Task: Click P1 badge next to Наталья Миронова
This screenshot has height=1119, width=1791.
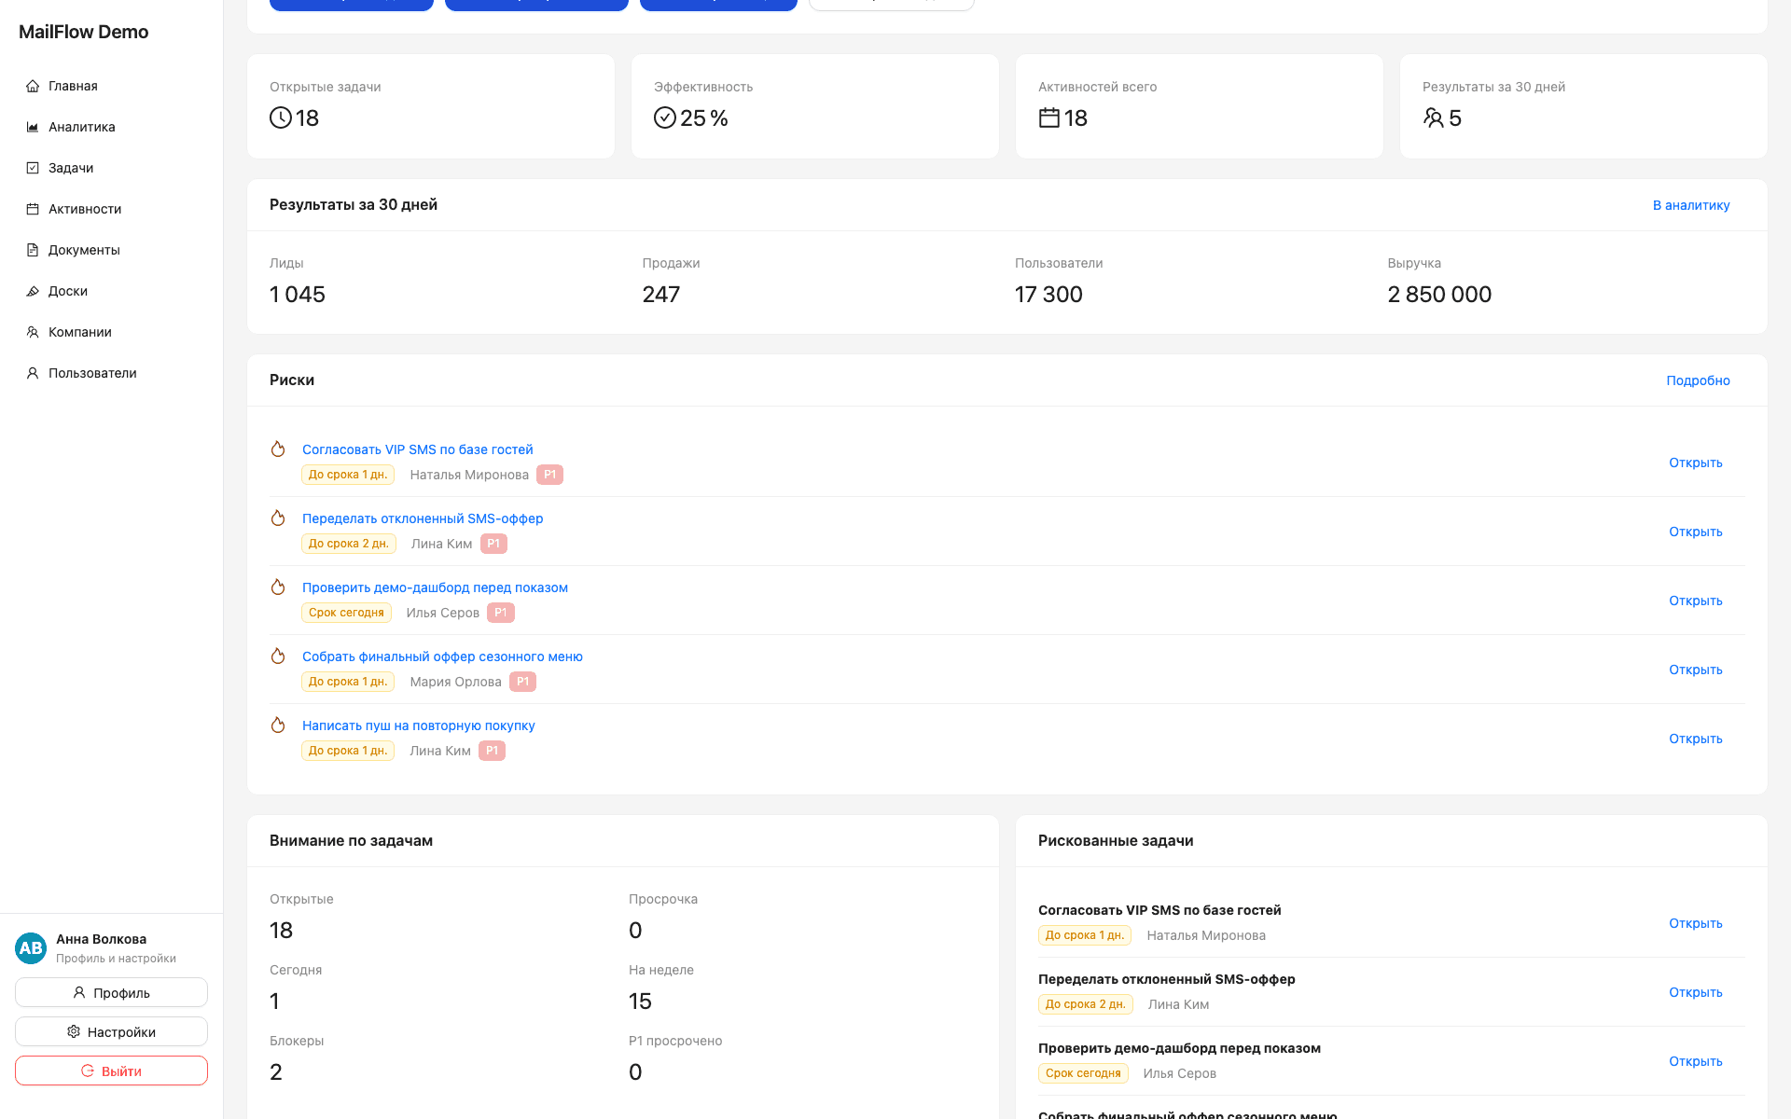Action: [x=549, y=475]
